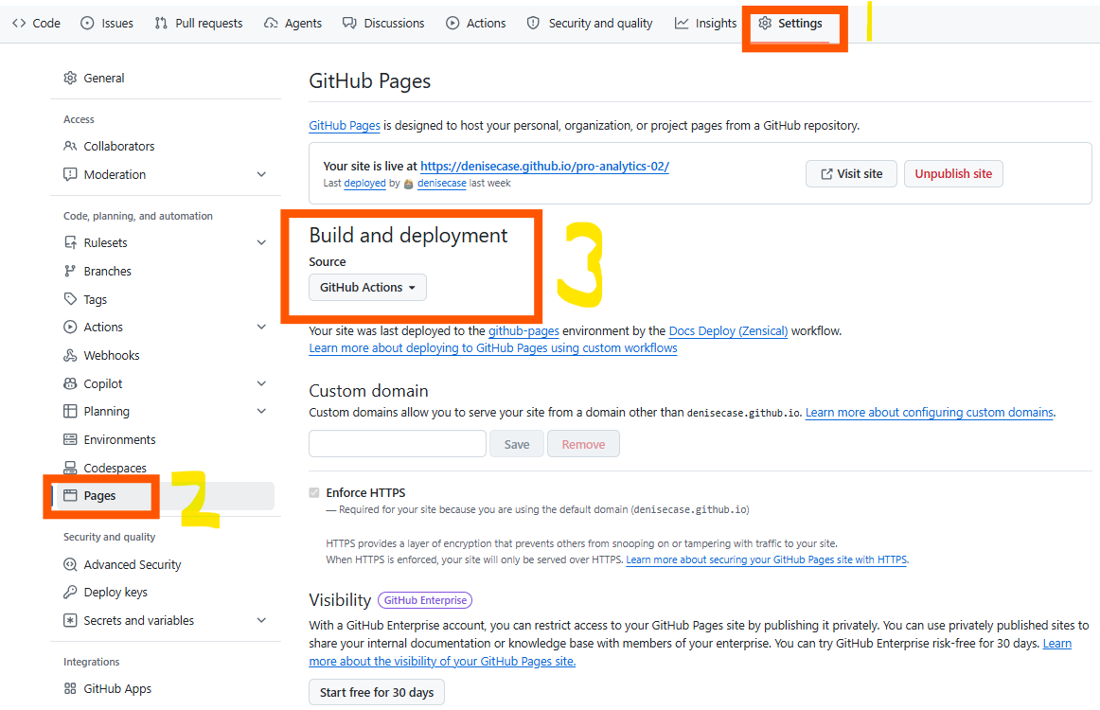1100x710 pixels.
Task: Switch to the Insights tab label
Action: pos(717,23)
